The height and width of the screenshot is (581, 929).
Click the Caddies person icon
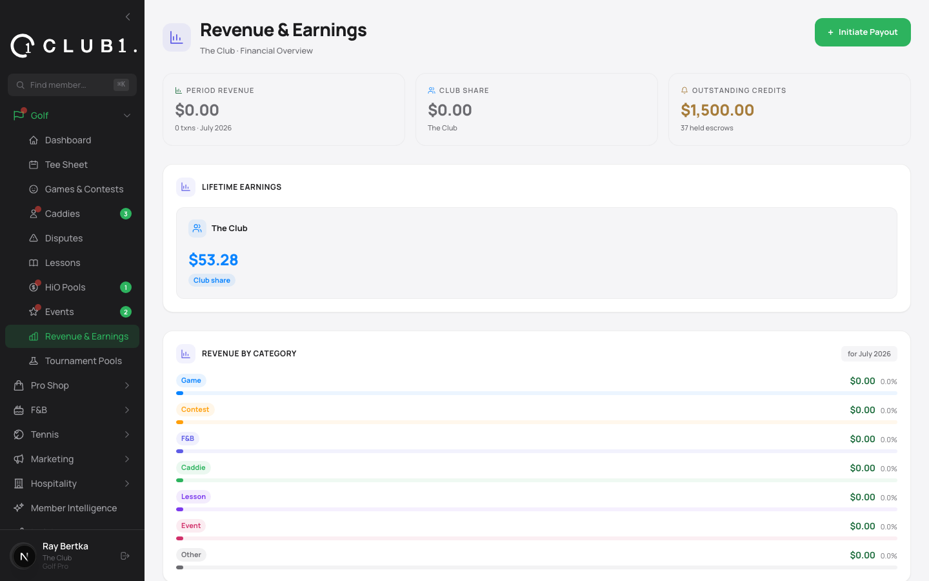click(x=34, y=214)
